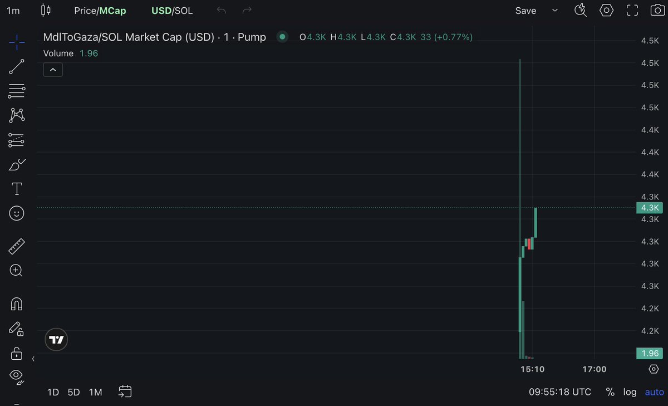Viewport: 668px width, 406px height.
Task: Collapse the Volume indicator legend
Action: click(53, 69)
